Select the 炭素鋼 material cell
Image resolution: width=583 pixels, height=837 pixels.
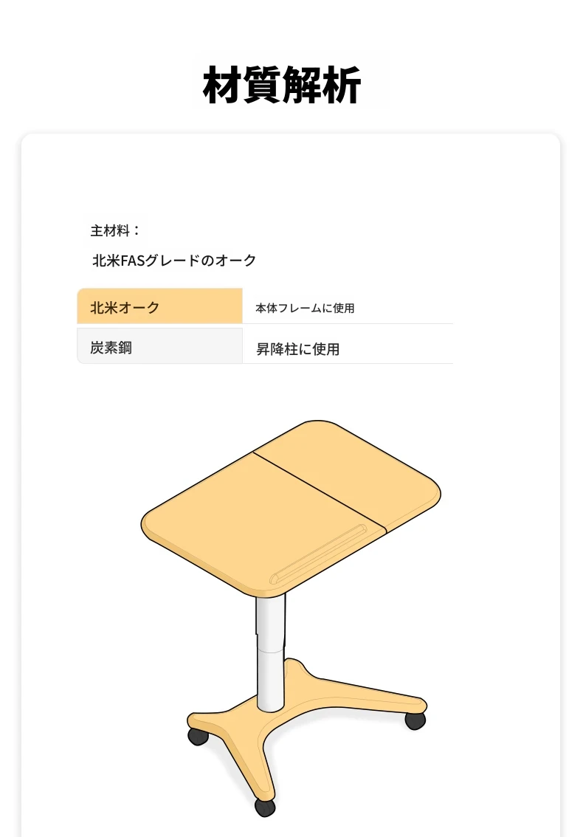click(x=159, y=346)
